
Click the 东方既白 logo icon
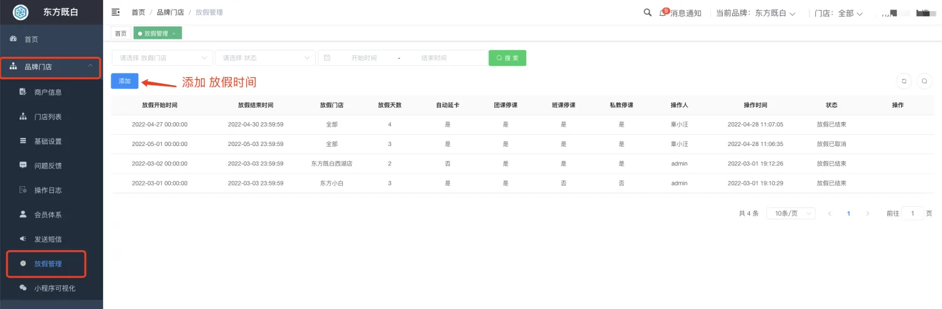21,12
